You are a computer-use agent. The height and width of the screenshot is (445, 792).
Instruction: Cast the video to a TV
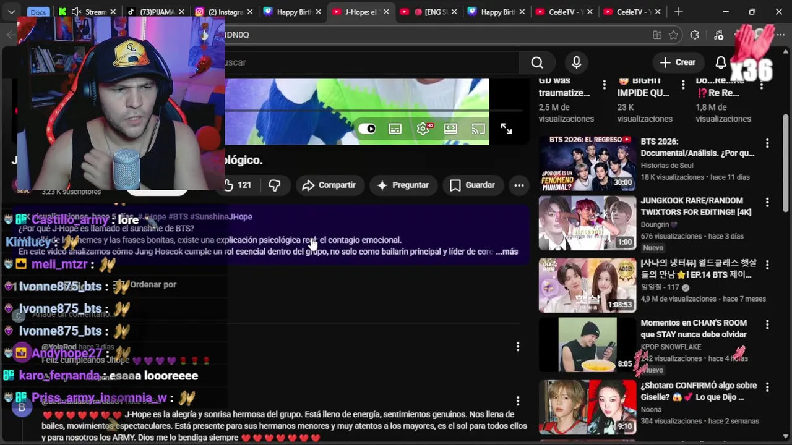[x=478, y=129]
